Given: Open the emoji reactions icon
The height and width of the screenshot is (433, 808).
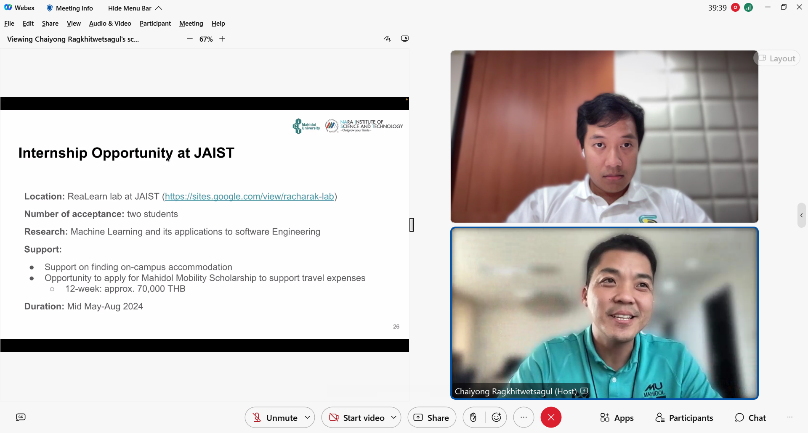Looking at the screenshot, I should coord(497,417).
